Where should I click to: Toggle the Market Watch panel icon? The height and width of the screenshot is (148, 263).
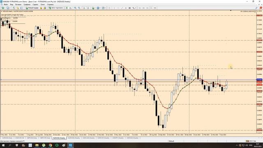point(14,8)
